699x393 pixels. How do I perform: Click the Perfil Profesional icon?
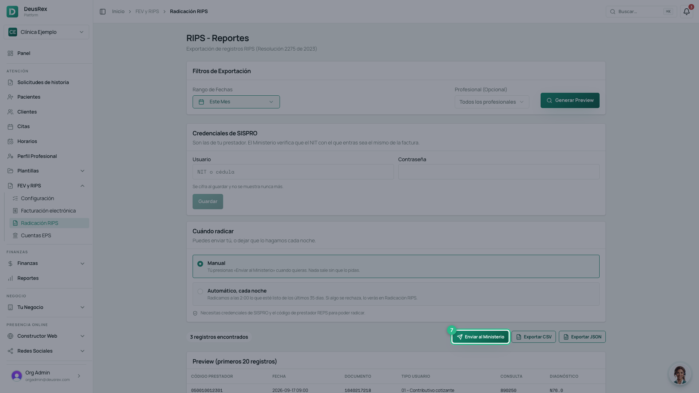10,156
